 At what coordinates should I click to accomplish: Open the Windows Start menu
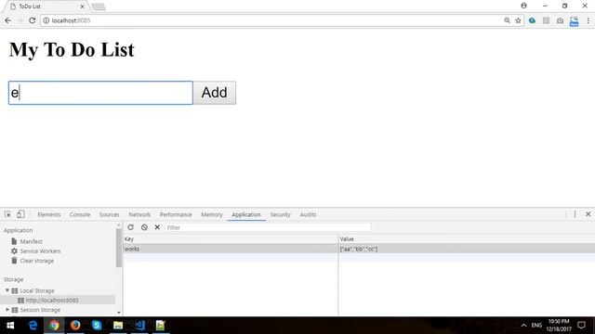(10, 326)
